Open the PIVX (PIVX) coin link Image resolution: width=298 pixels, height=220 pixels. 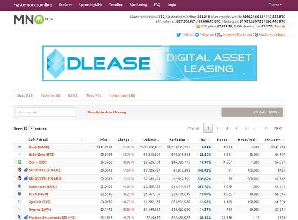point(39,194)
